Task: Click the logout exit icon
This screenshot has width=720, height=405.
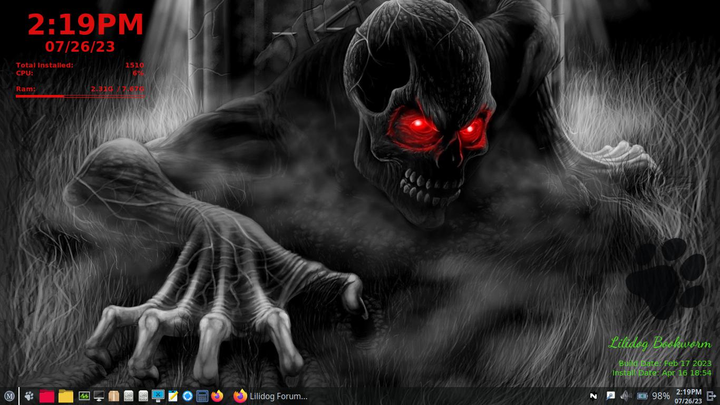Action: click(x=711, y=396)
